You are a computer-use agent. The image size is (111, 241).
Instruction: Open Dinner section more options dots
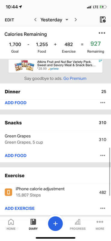(103, 103)
